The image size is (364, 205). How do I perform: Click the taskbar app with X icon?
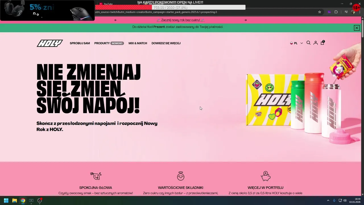[x=31, y=200]
